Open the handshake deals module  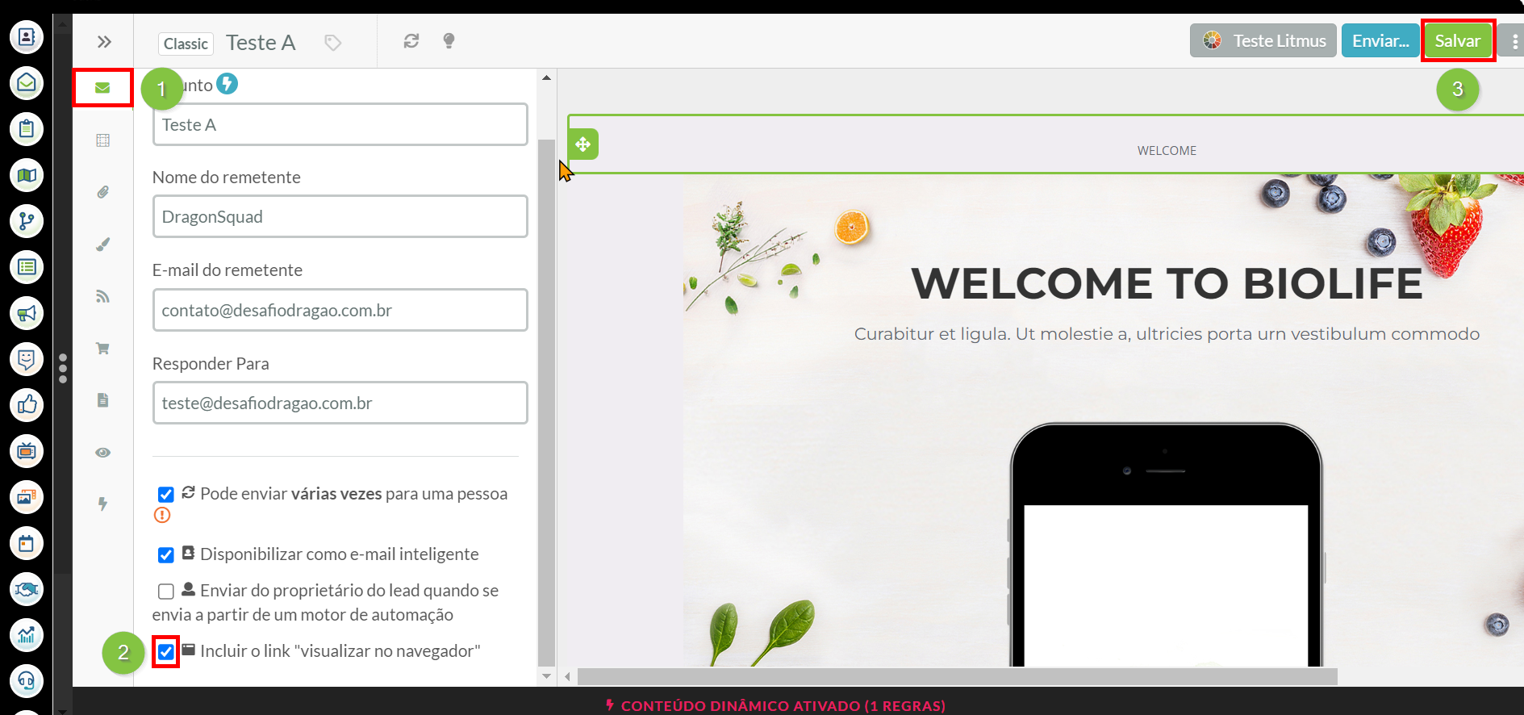(27, 589)
